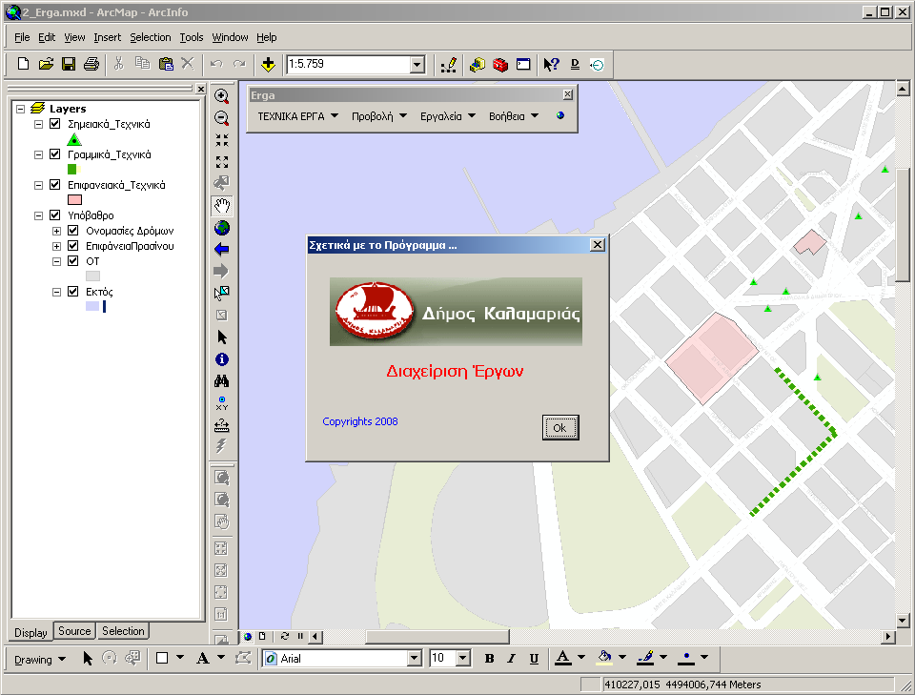The width and height of the screenshot is (915, 695).
Task: Click the Add Data yellow plus icon
Action: click(268, 64)
